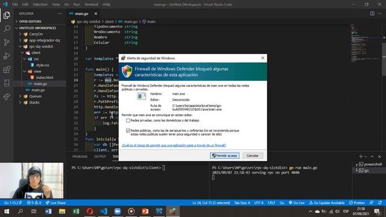This screenshot has height=217, width=386.
Task: Click the client breadcrumb segment
Action: pyautogui.click(x=109, y=22)
